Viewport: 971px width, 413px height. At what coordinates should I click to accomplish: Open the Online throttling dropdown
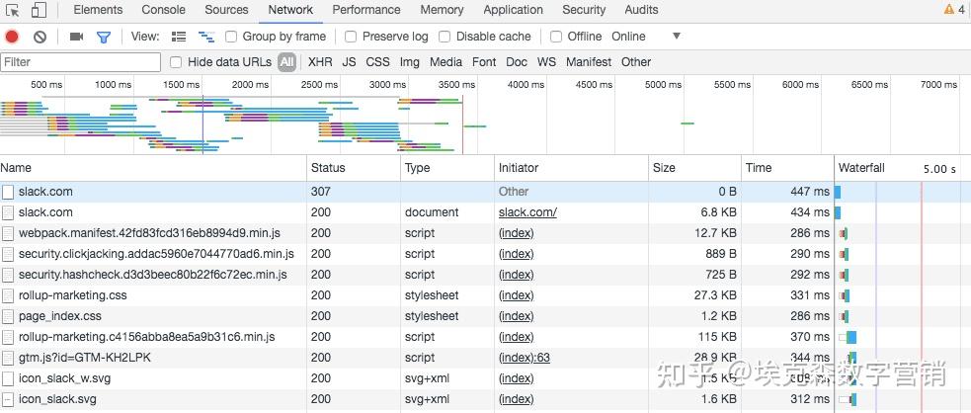[628, 37]
